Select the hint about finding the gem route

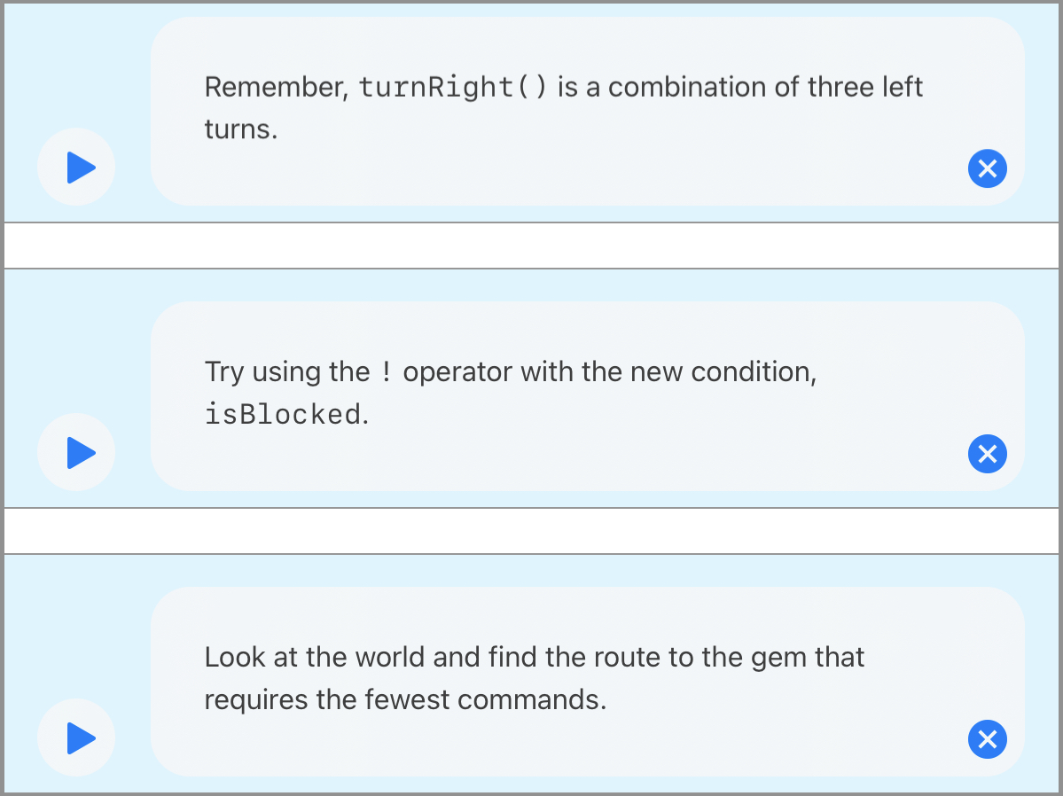click(x=535, y=677)
